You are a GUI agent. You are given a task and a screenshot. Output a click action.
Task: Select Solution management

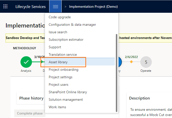pyautogui.click(x=66, y=99)
